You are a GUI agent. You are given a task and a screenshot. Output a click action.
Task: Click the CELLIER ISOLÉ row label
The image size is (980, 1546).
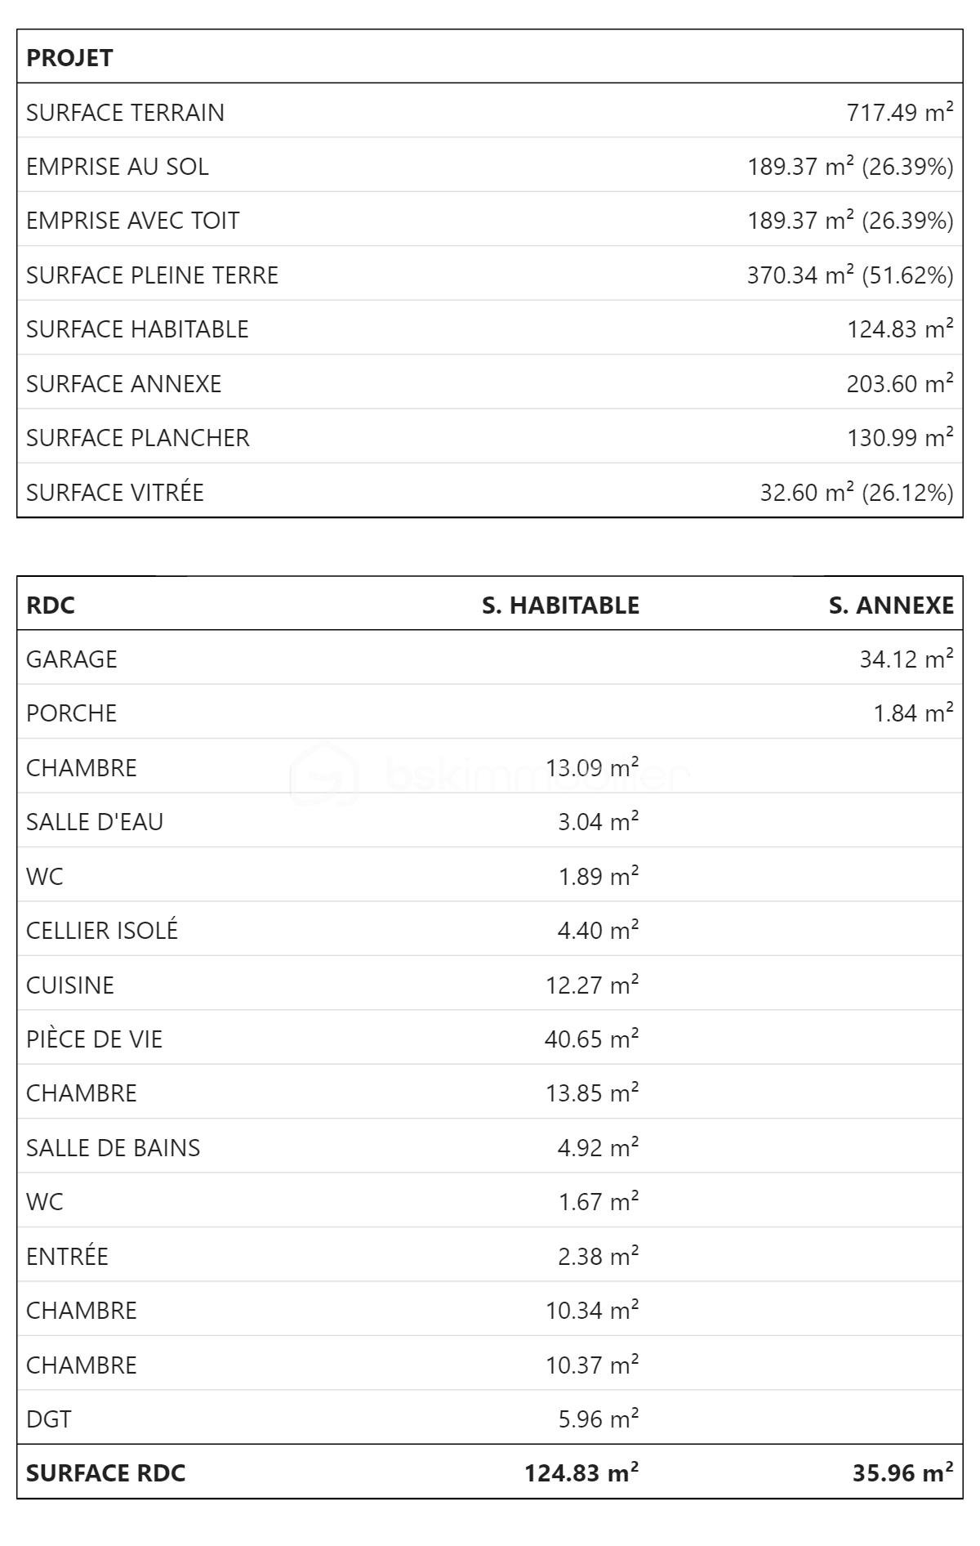(x=102, y=930)
